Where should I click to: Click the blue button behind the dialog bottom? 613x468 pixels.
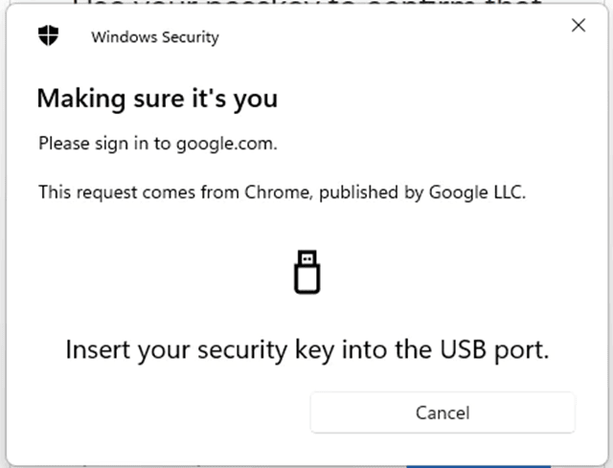click(478, 466)
